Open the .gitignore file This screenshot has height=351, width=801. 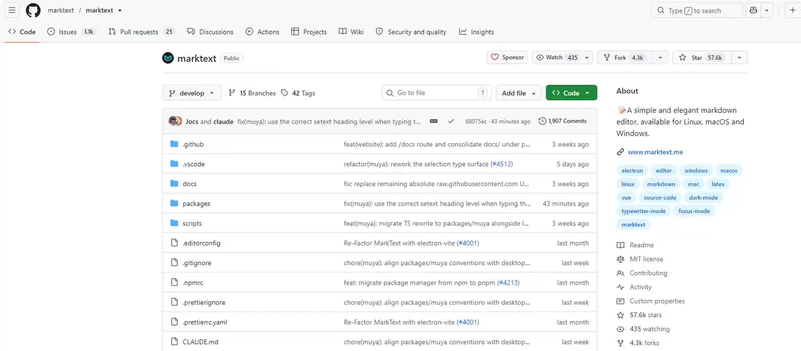click(x=197, y=263)
